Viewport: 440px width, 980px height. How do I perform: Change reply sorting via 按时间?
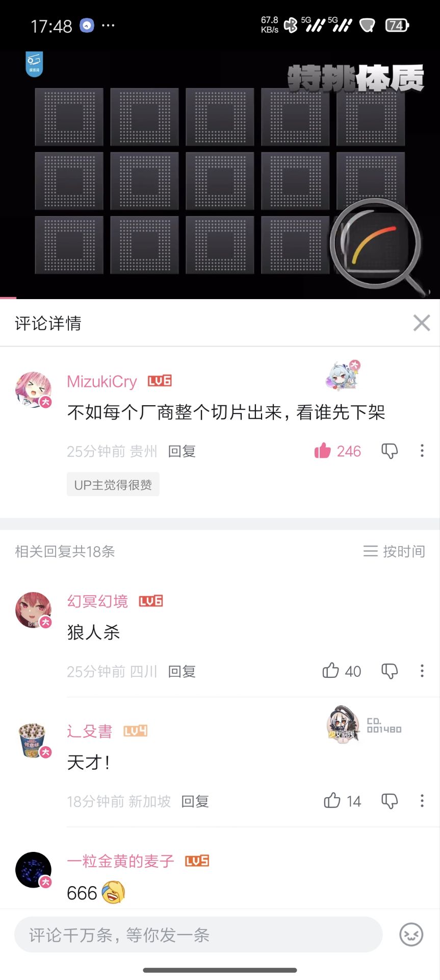pos(394,551)
